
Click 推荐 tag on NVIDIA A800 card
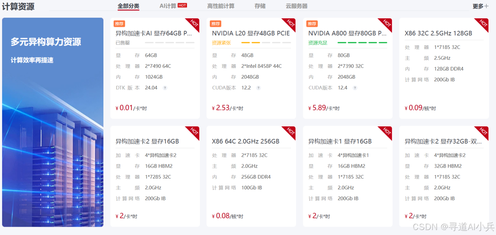coord(312,24)
